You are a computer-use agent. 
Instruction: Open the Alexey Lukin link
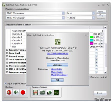[56, 69]
